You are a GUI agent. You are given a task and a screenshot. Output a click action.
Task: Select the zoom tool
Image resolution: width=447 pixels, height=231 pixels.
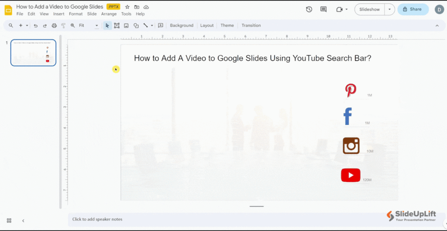(73, 25)
